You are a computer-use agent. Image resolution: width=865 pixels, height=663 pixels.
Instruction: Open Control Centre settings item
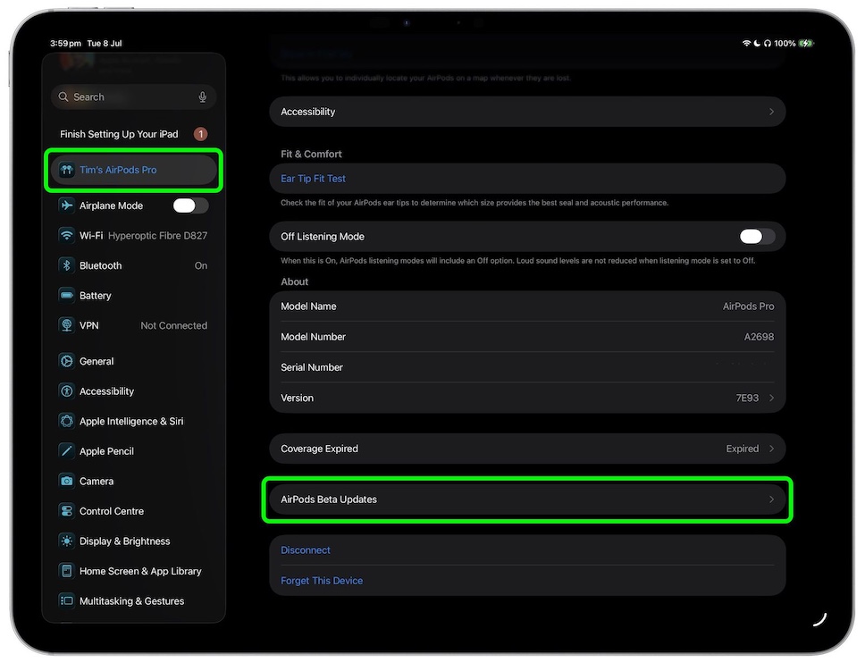tap(112, 511)
